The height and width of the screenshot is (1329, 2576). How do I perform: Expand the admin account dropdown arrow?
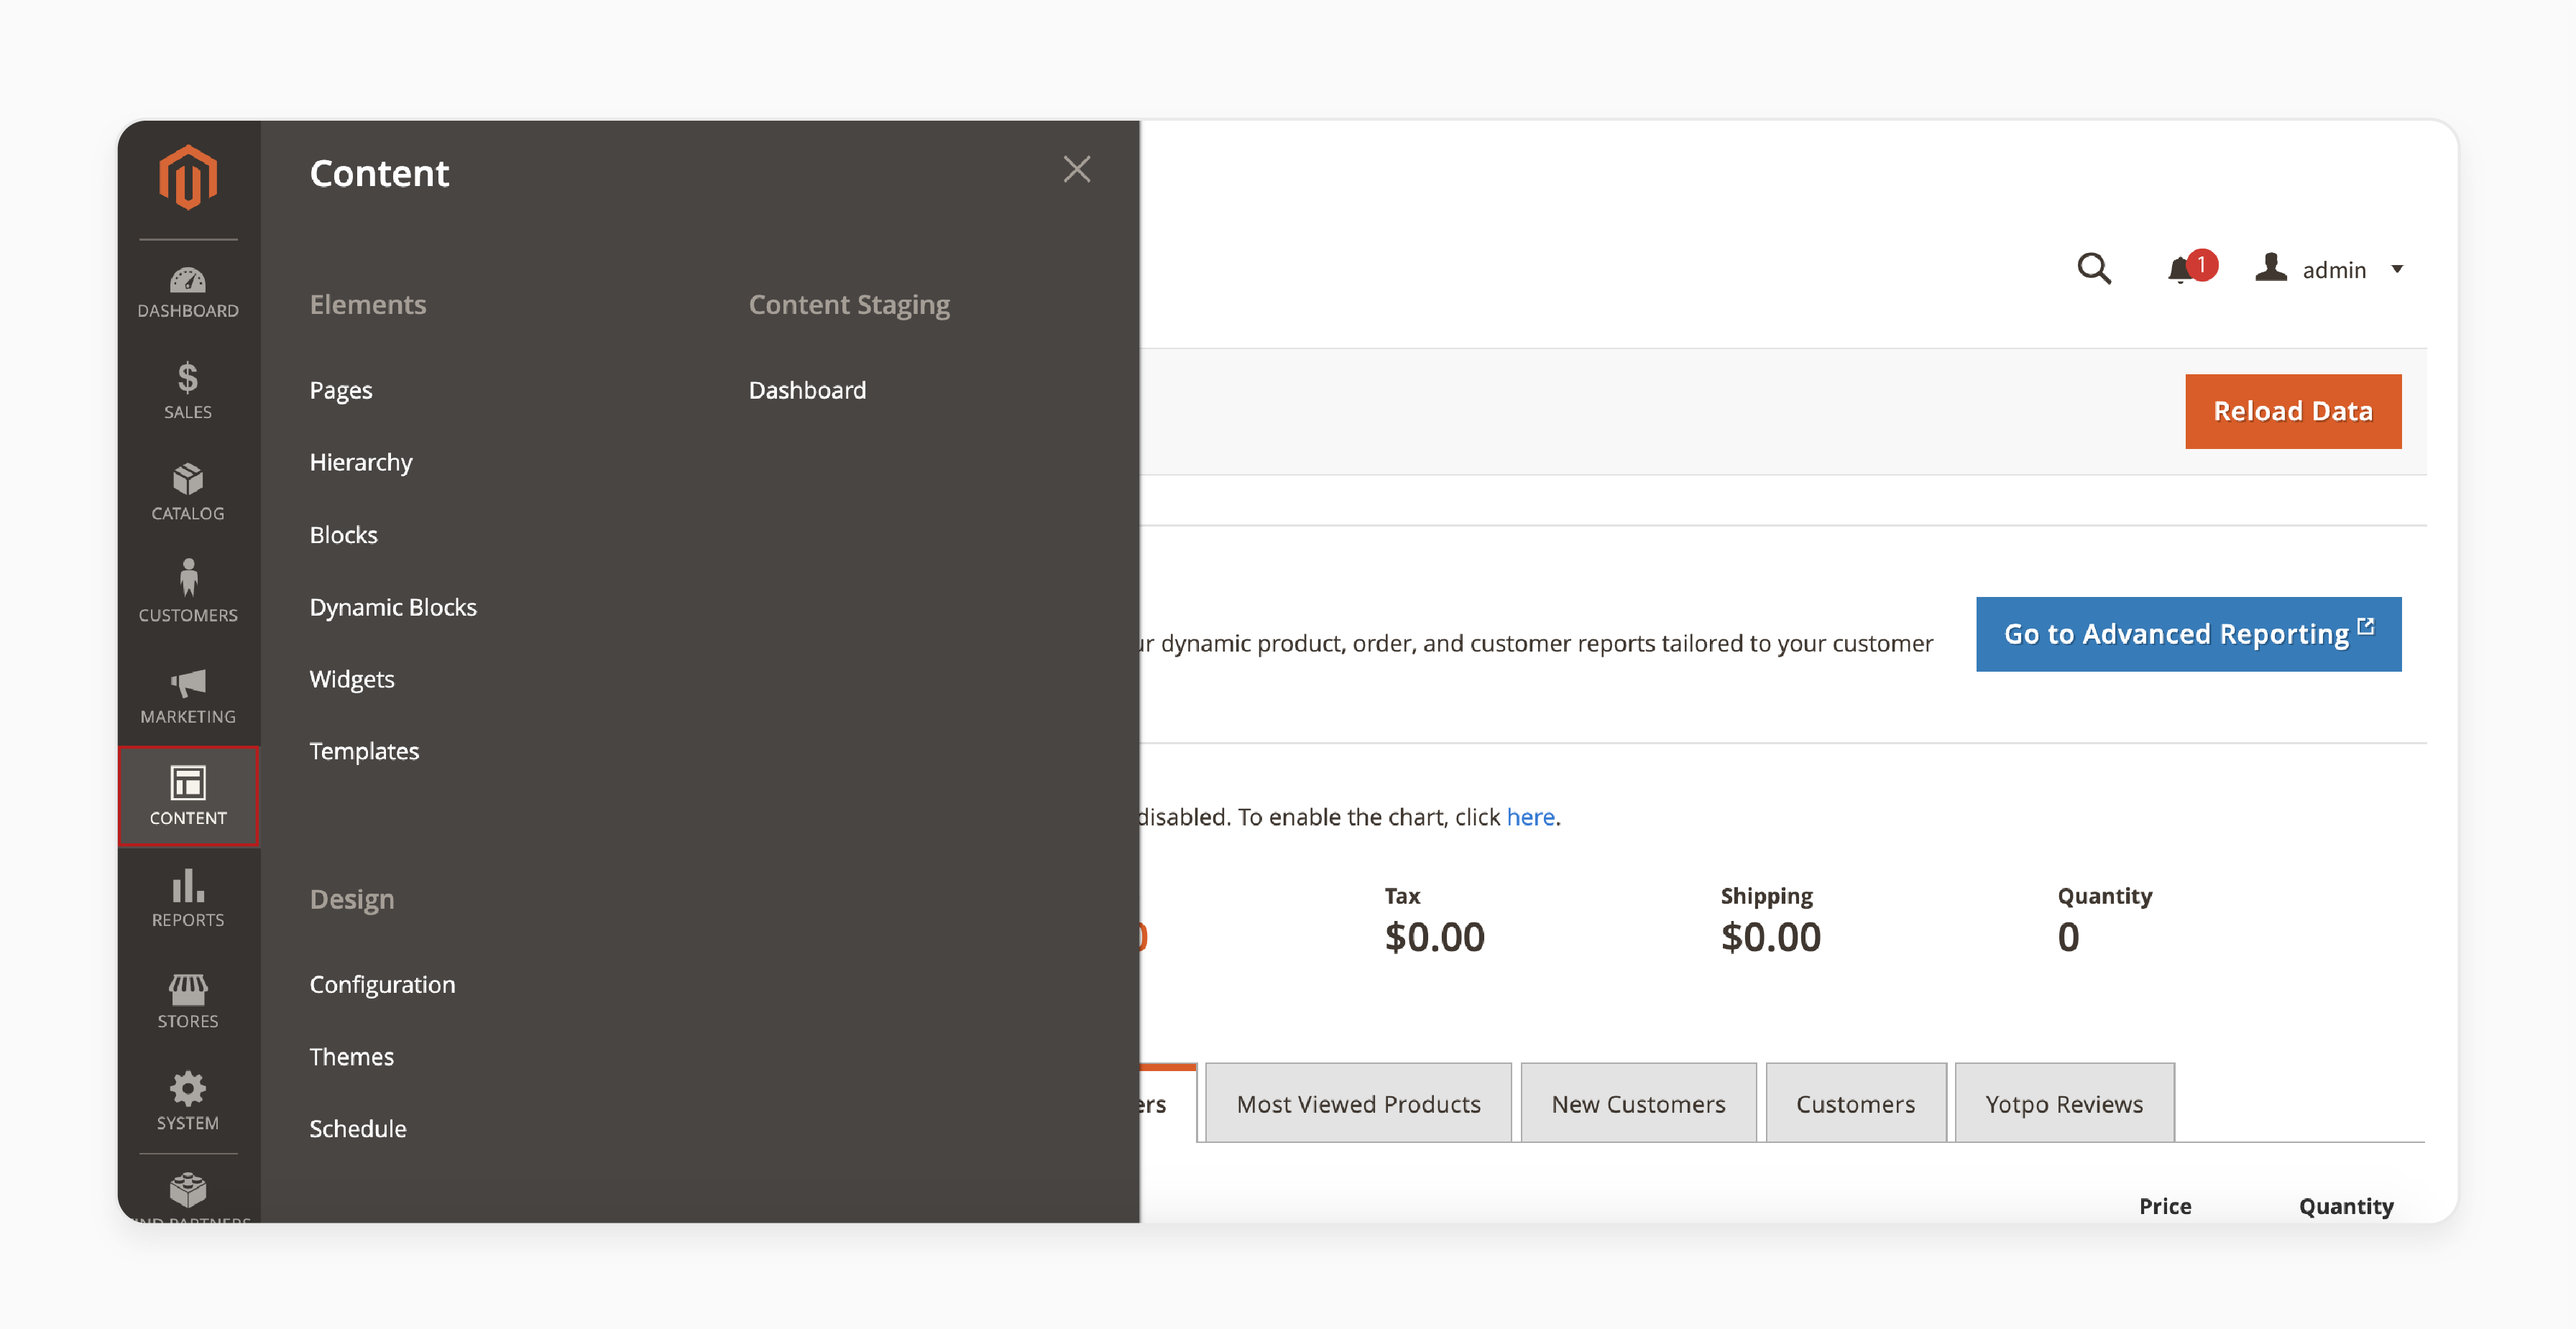pos(2397,269)
